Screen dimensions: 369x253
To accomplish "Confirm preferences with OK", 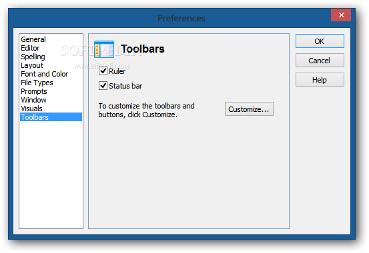I will pyautogui.click(x=320, y=41).
